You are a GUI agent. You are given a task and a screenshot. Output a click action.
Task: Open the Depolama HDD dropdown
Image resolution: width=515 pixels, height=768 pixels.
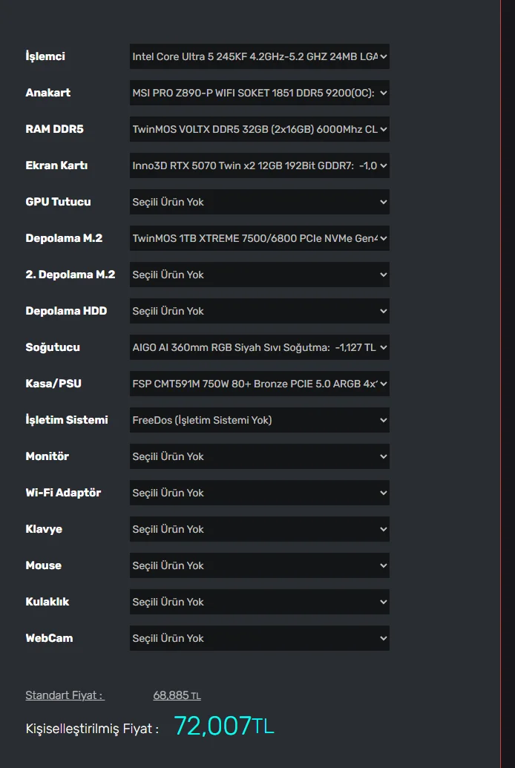tap(259, 311)
